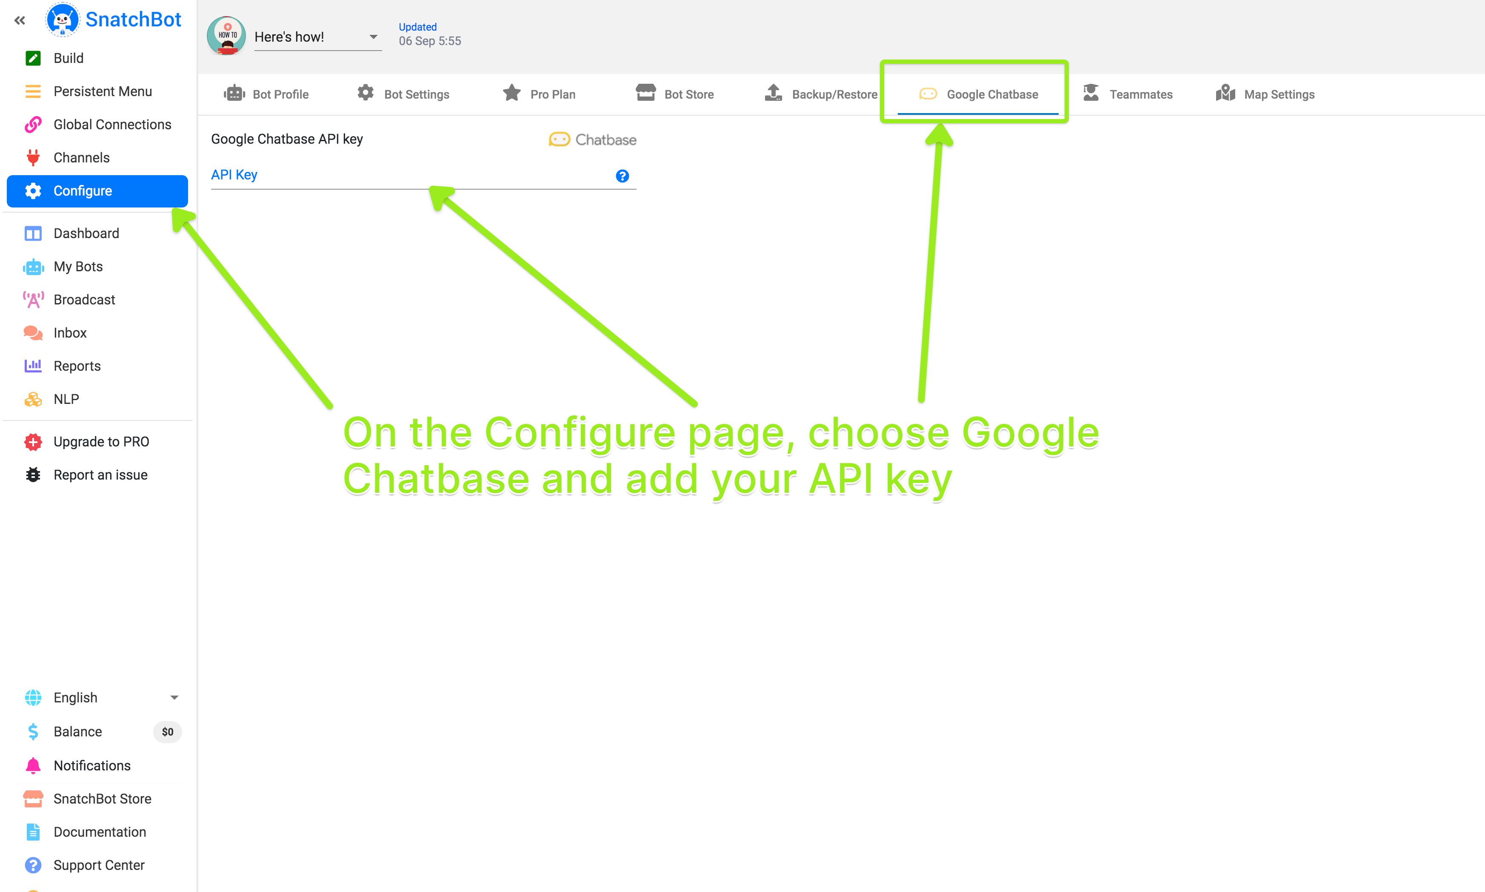The image size is (1485, 892).
Task: Open Upgrade to PRO link
Action: [x=101, y=442]
